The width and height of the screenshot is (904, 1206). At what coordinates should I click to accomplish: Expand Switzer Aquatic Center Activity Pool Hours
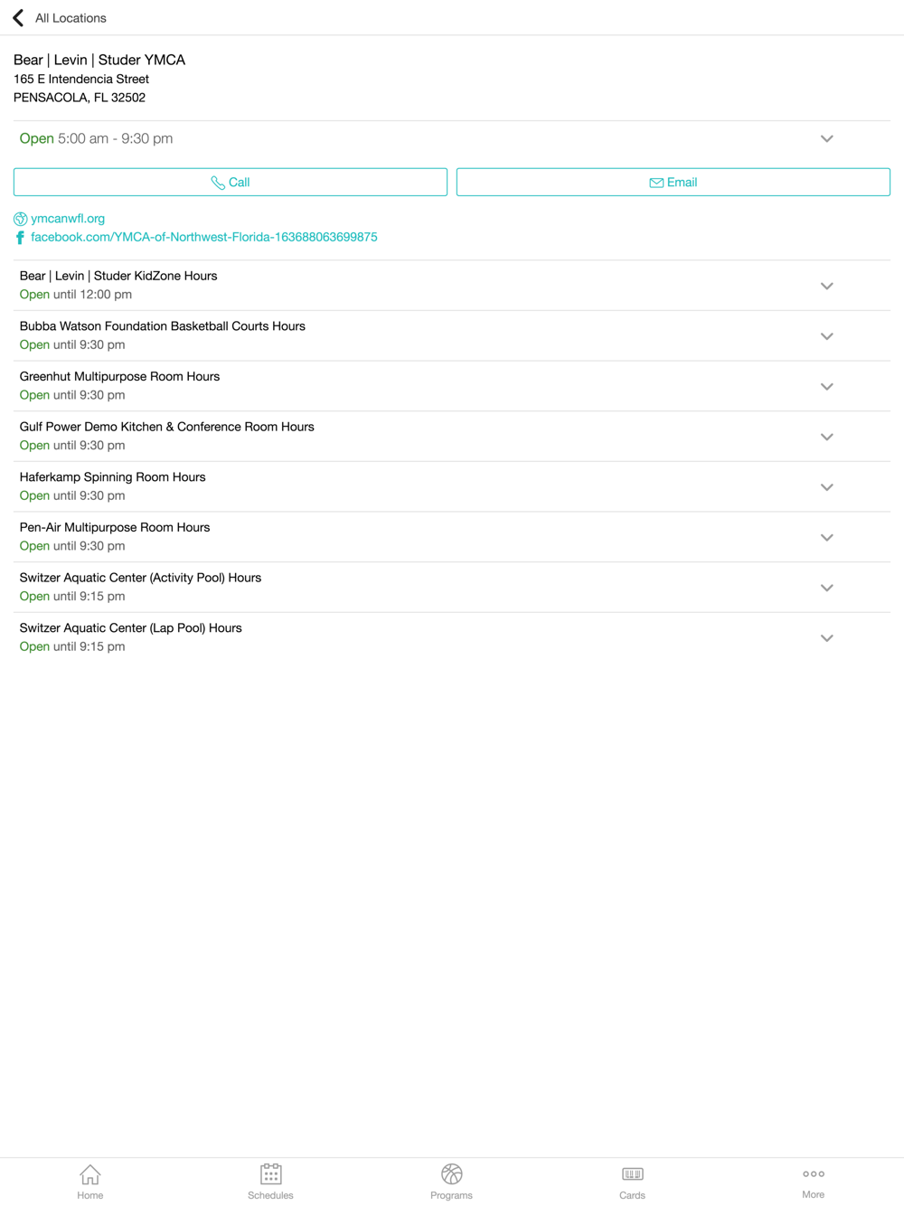click(x=452, y=588)
